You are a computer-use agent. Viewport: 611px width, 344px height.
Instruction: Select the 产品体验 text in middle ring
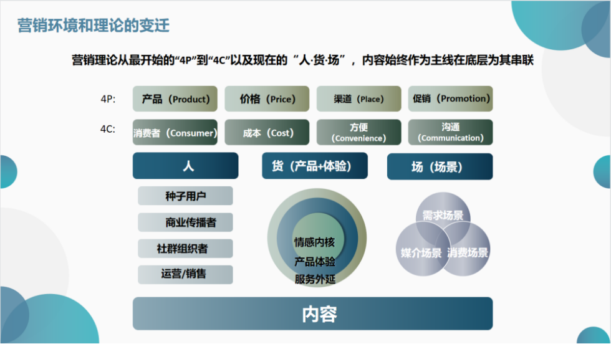pos(315,261)
